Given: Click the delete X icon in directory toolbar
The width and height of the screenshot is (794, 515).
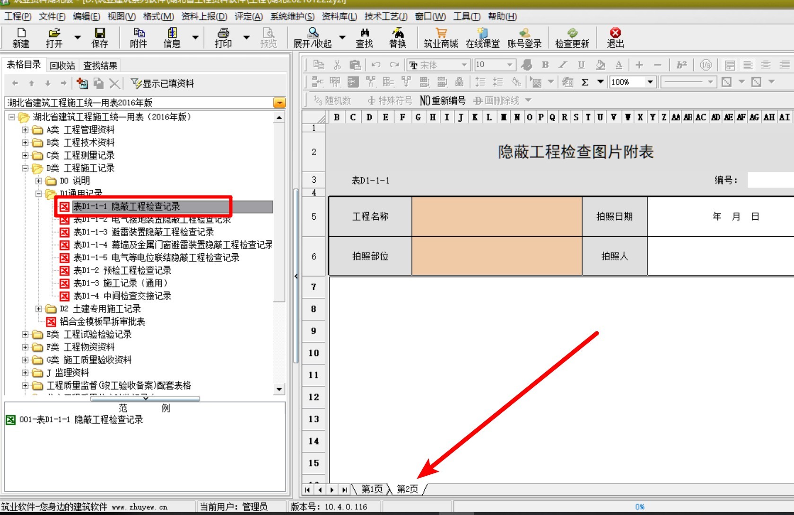Looking at the screenshot, I should pyautogui.click(x=114, y=84).
